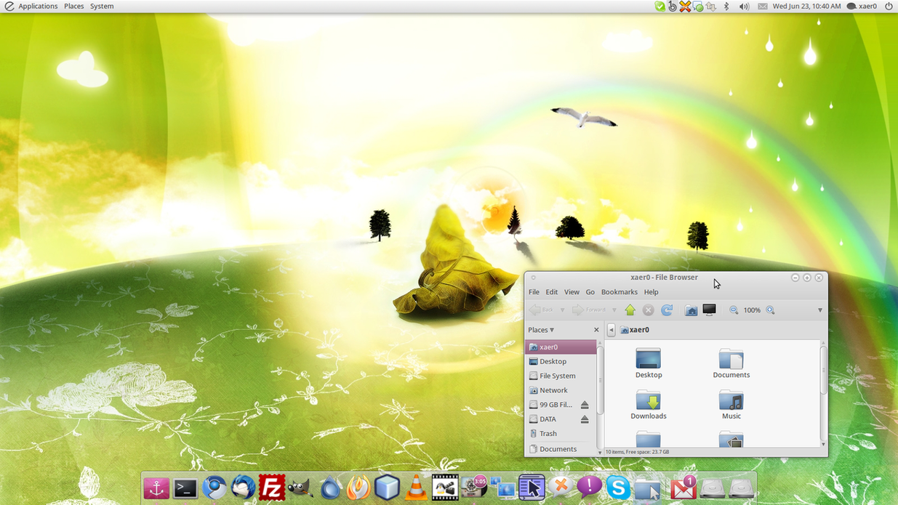
Task: Open the View menu
Action: pyautogui.click(x=572, y=292)
